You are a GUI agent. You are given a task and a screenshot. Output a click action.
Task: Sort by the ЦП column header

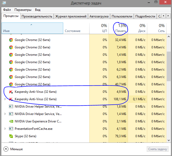[x=99, y=28]
